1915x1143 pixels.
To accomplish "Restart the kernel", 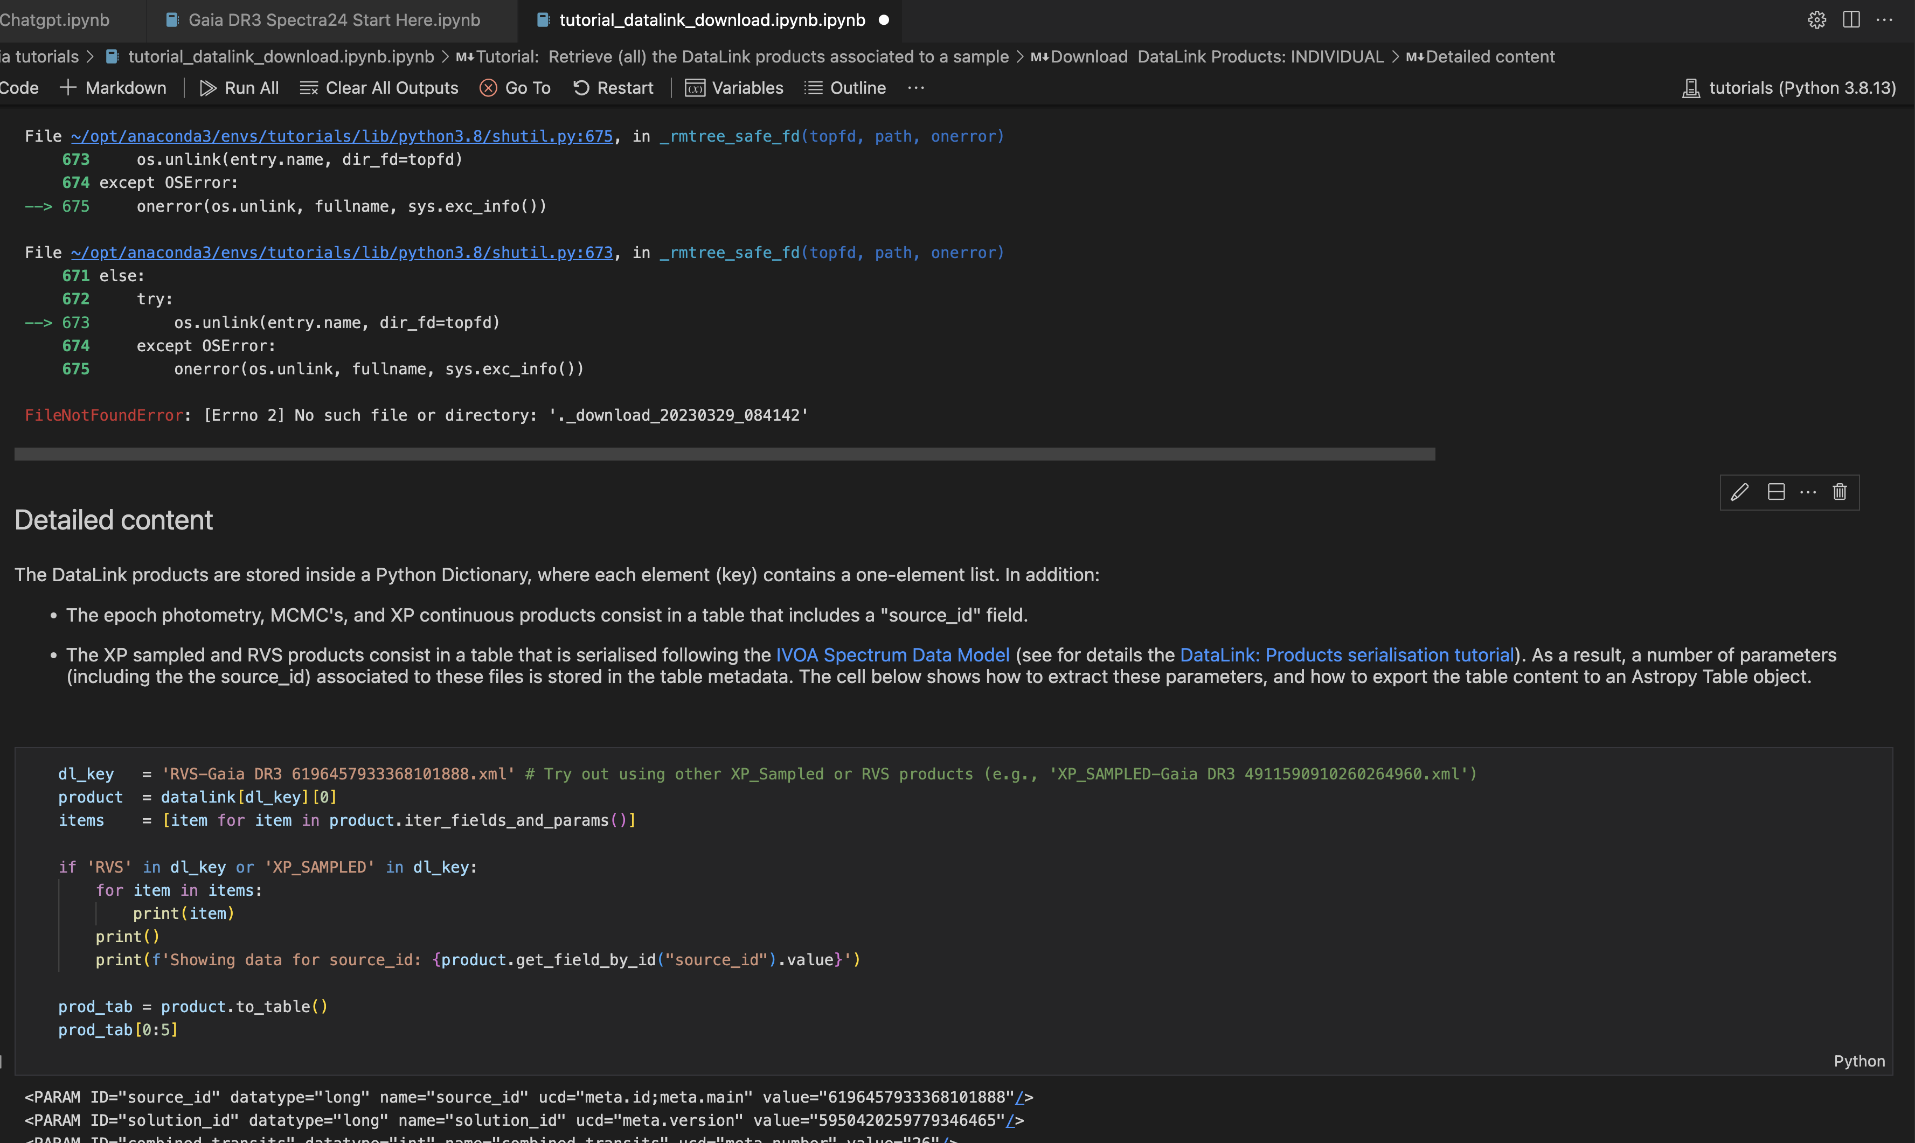I will click(613, 88).
